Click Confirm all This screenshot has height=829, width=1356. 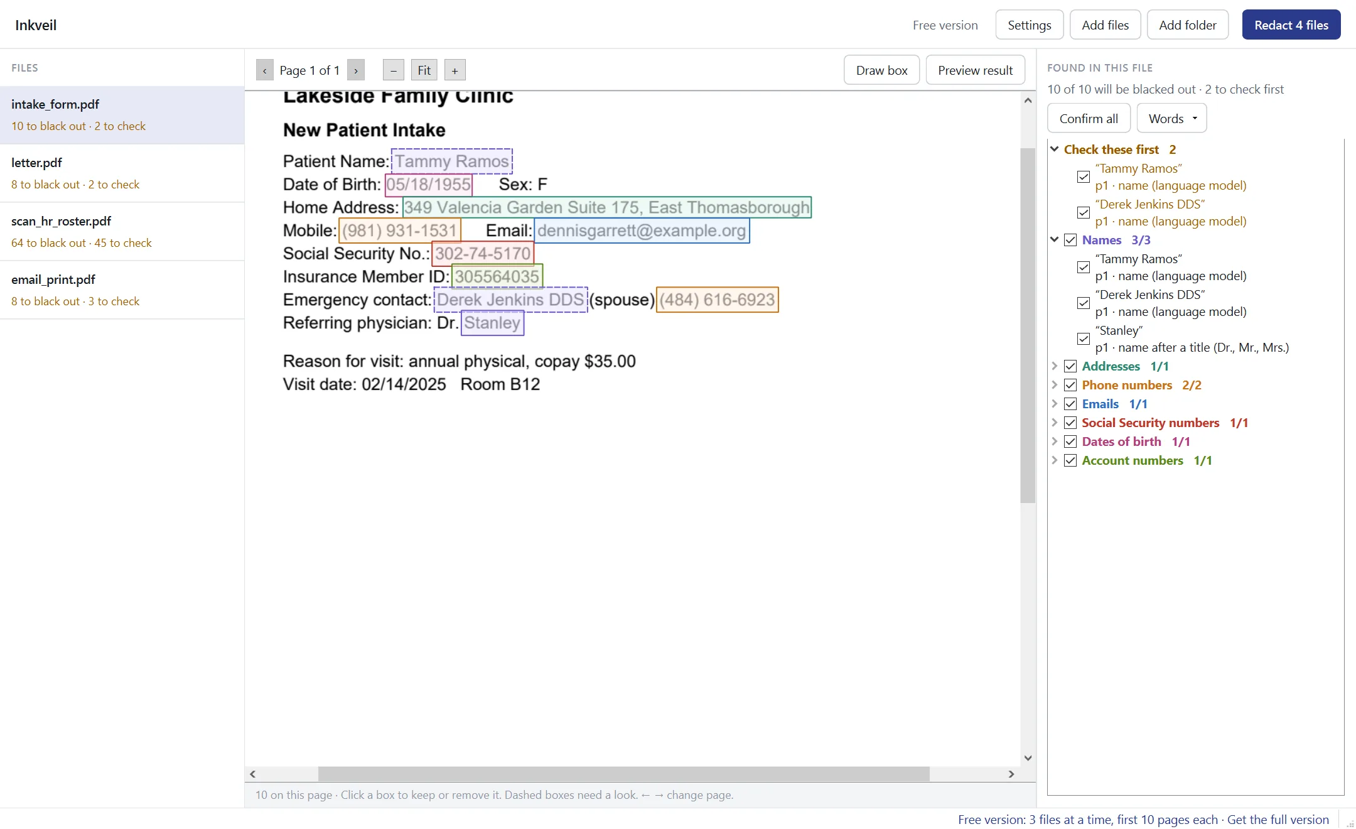pyautogui.click(x=1089, y=119)
